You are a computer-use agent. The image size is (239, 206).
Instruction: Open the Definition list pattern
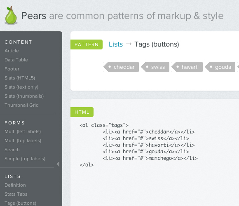pos(15,185)
